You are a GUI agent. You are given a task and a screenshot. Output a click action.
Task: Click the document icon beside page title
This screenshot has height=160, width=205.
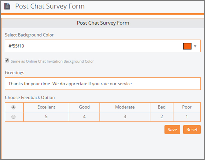tap(7, 6)
